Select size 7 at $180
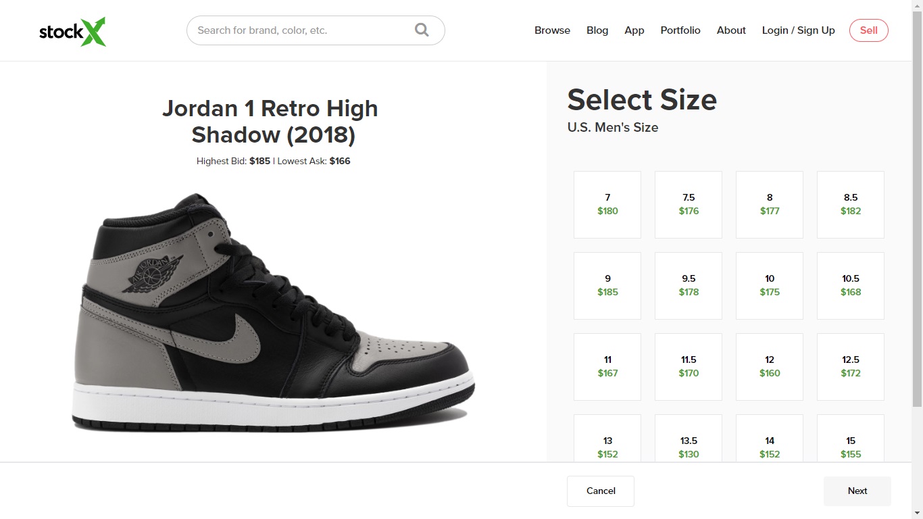 (x=607, y=205)
